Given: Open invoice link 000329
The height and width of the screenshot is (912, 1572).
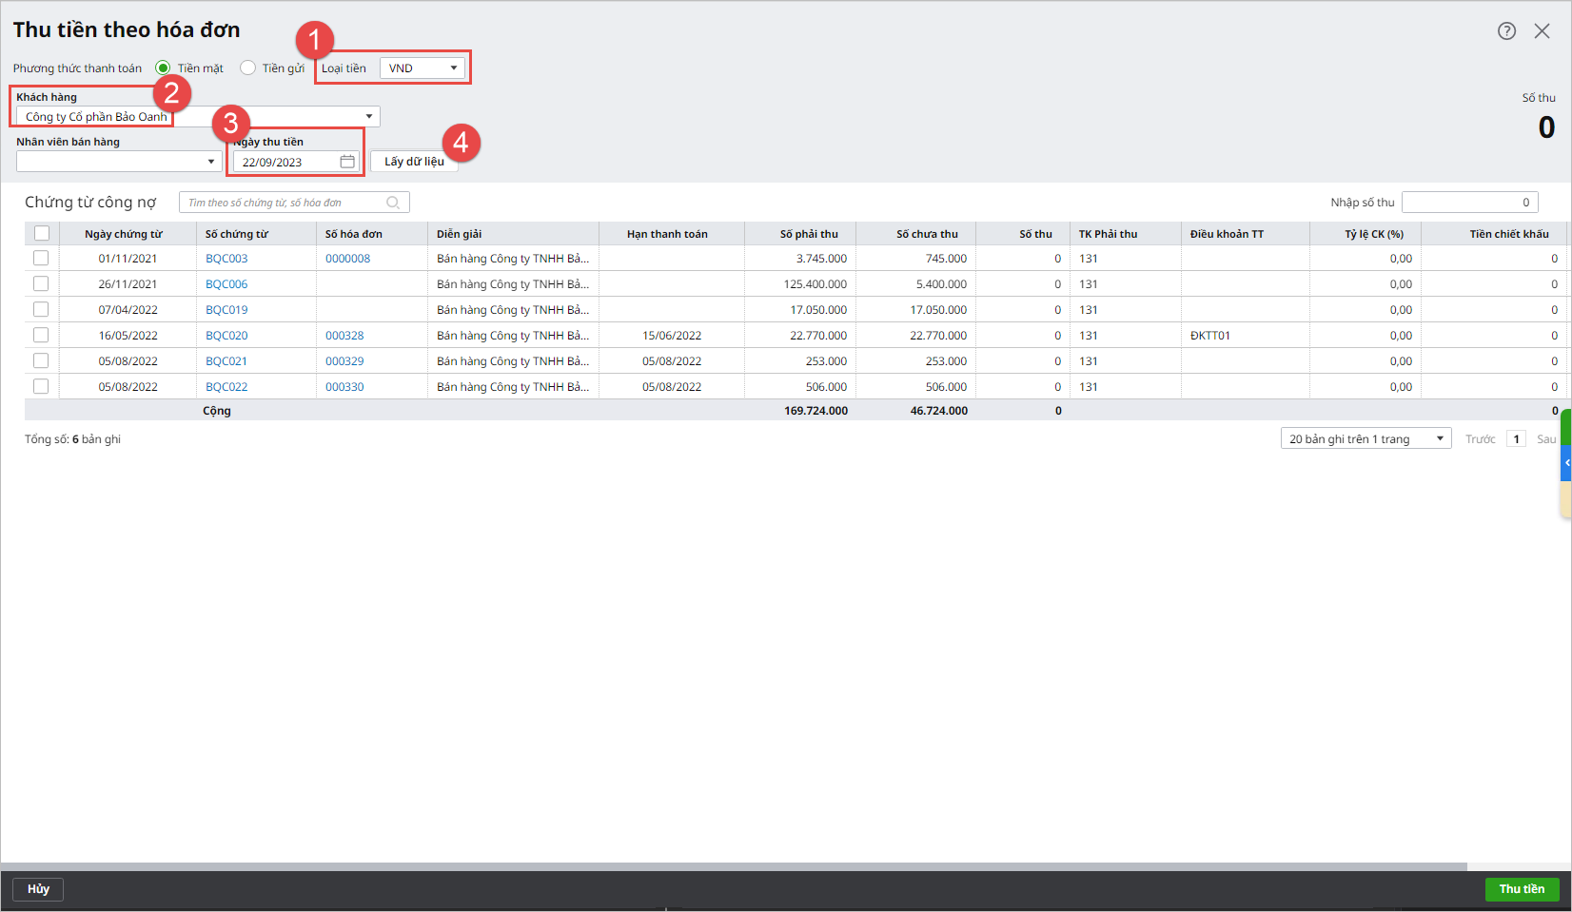Looking at the screenshot, I should 344,361.
